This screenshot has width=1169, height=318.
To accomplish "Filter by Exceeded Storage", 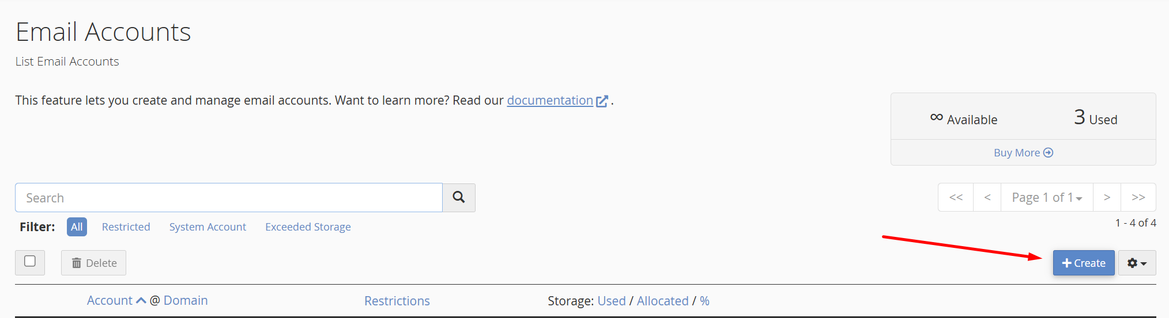I will (x=308, y=227).
